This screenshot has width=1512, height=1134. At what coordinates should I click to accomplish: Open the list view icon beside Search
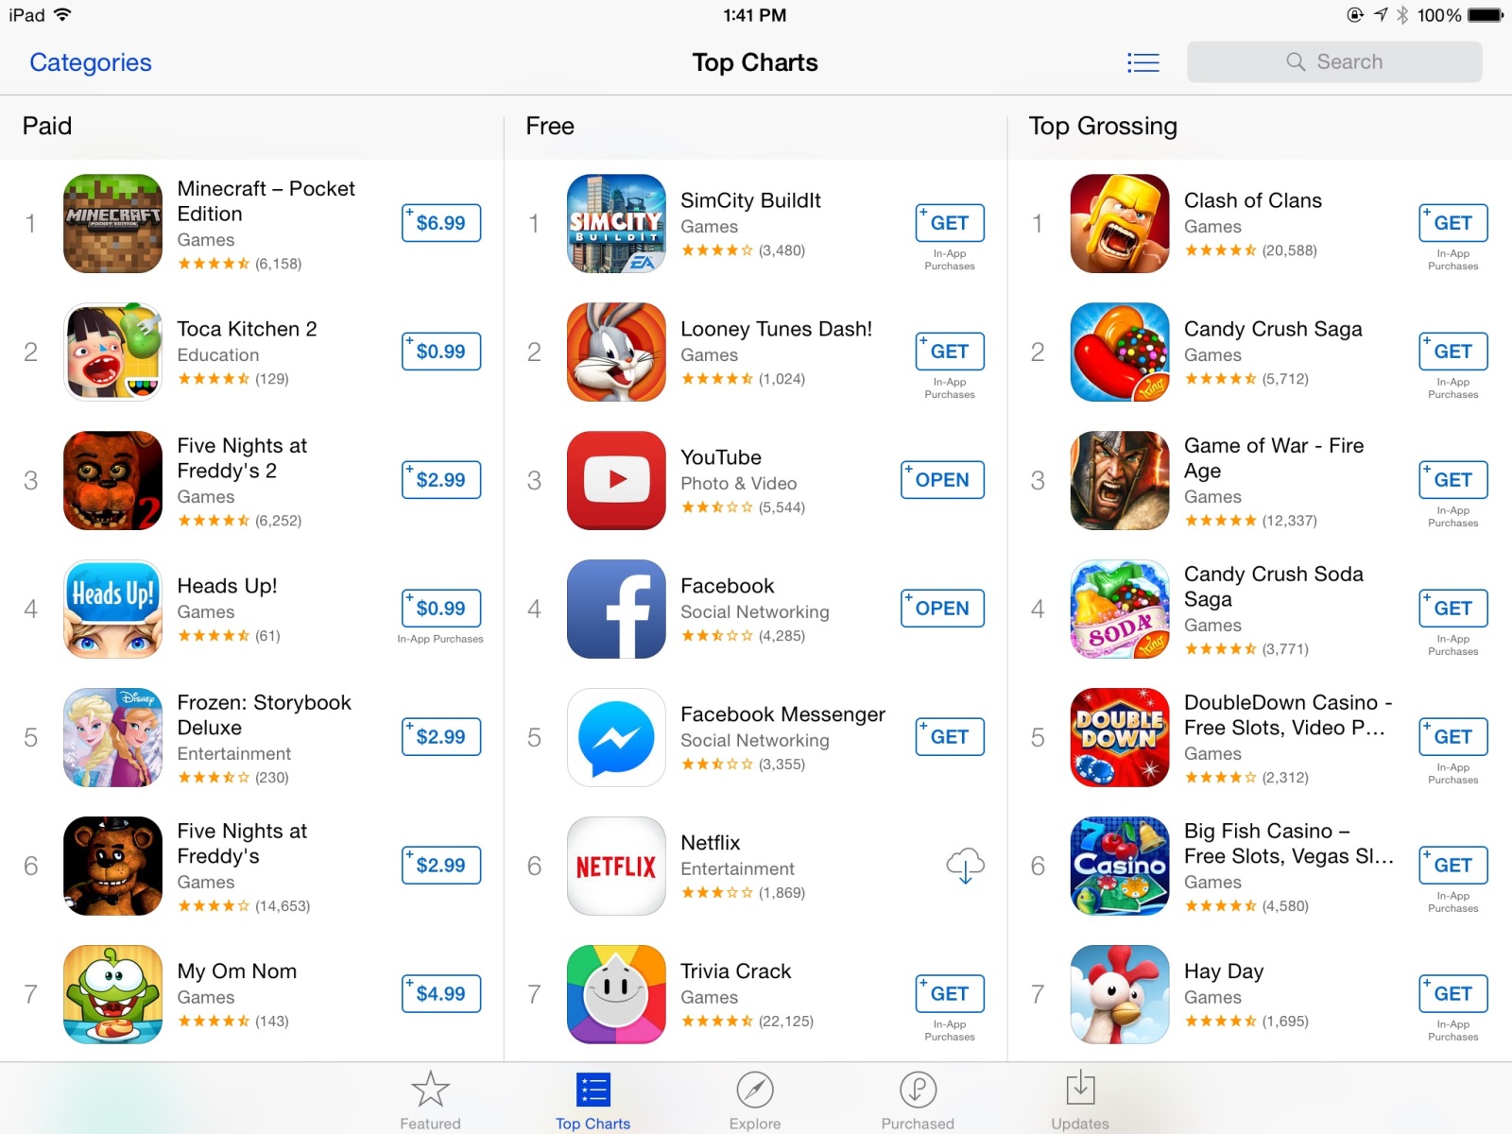[1143, 62]
